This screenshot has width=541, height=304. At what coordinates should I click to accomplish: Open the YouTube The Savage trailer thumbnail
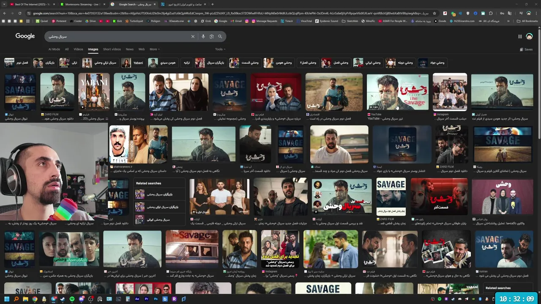coord(397,92)
